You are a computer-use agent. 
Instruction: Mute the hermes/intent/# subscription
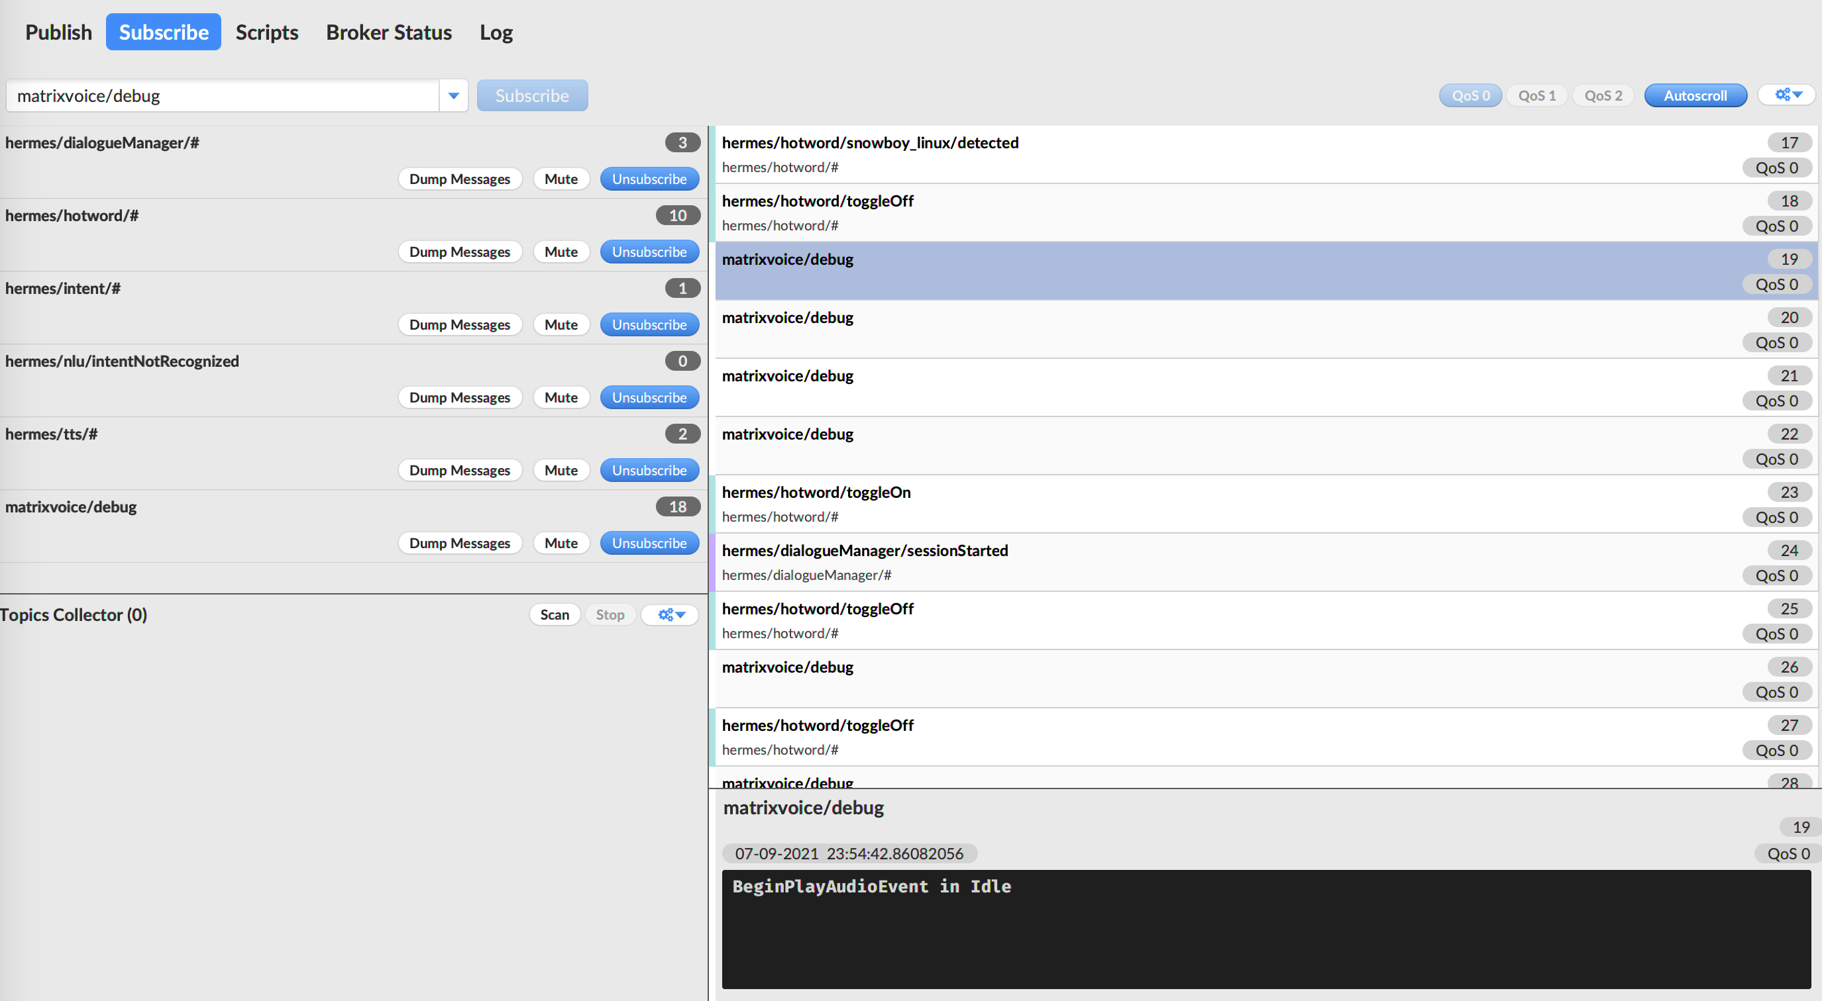tap(561, 324)
